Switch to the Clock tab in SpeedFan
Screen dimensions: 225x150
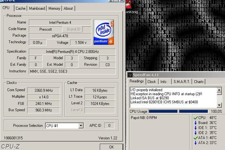(151, 82)
